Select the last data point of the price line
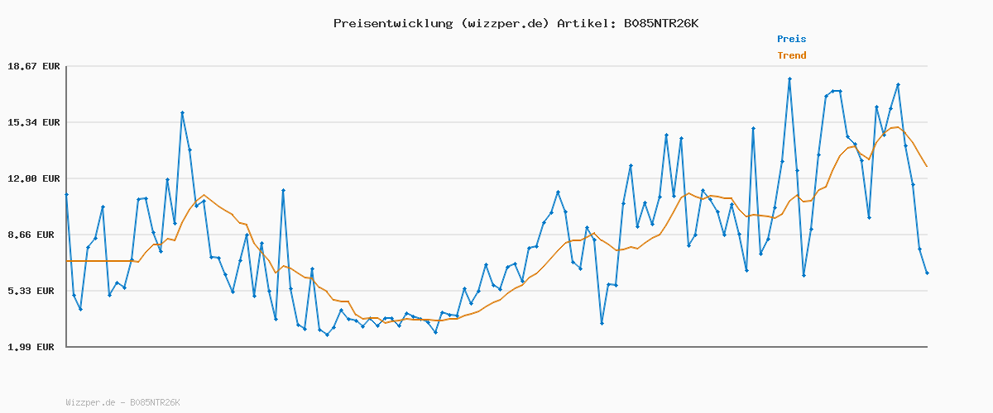 [x=927, y=273]
